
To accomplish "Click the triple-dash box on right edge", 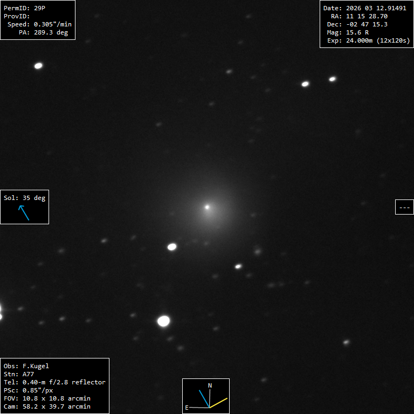I will (404, 207).
